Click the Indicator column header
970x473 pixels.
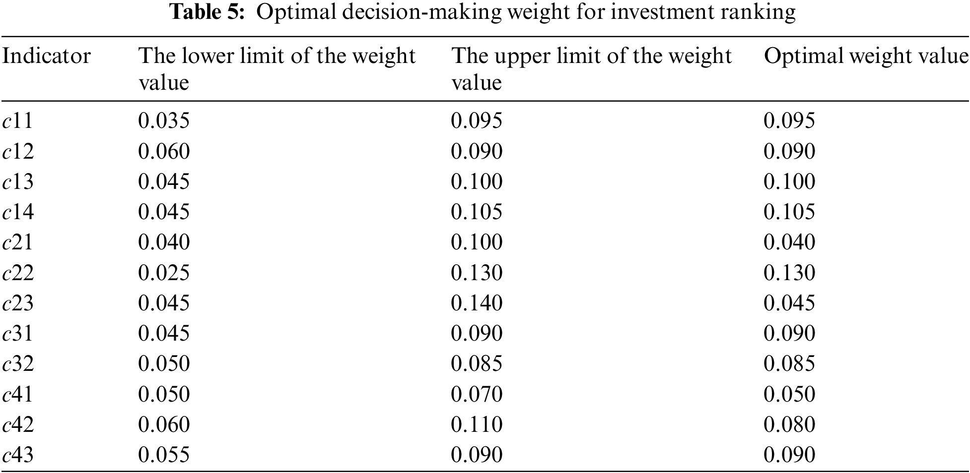pyautogui.click(x=46, y=56)
